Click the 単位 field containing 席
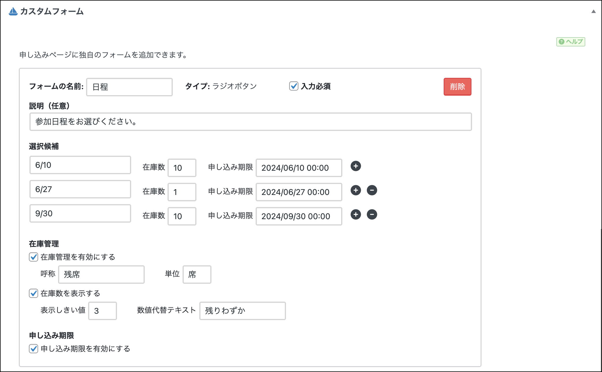This screenshot has width=602, height=372. click(x=197, y=275)
